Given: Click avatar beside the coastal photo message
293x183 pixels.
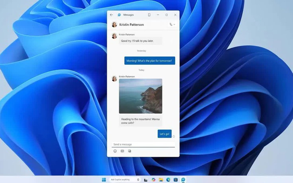Looking at the screenshot, I should (x=114, y=78).
